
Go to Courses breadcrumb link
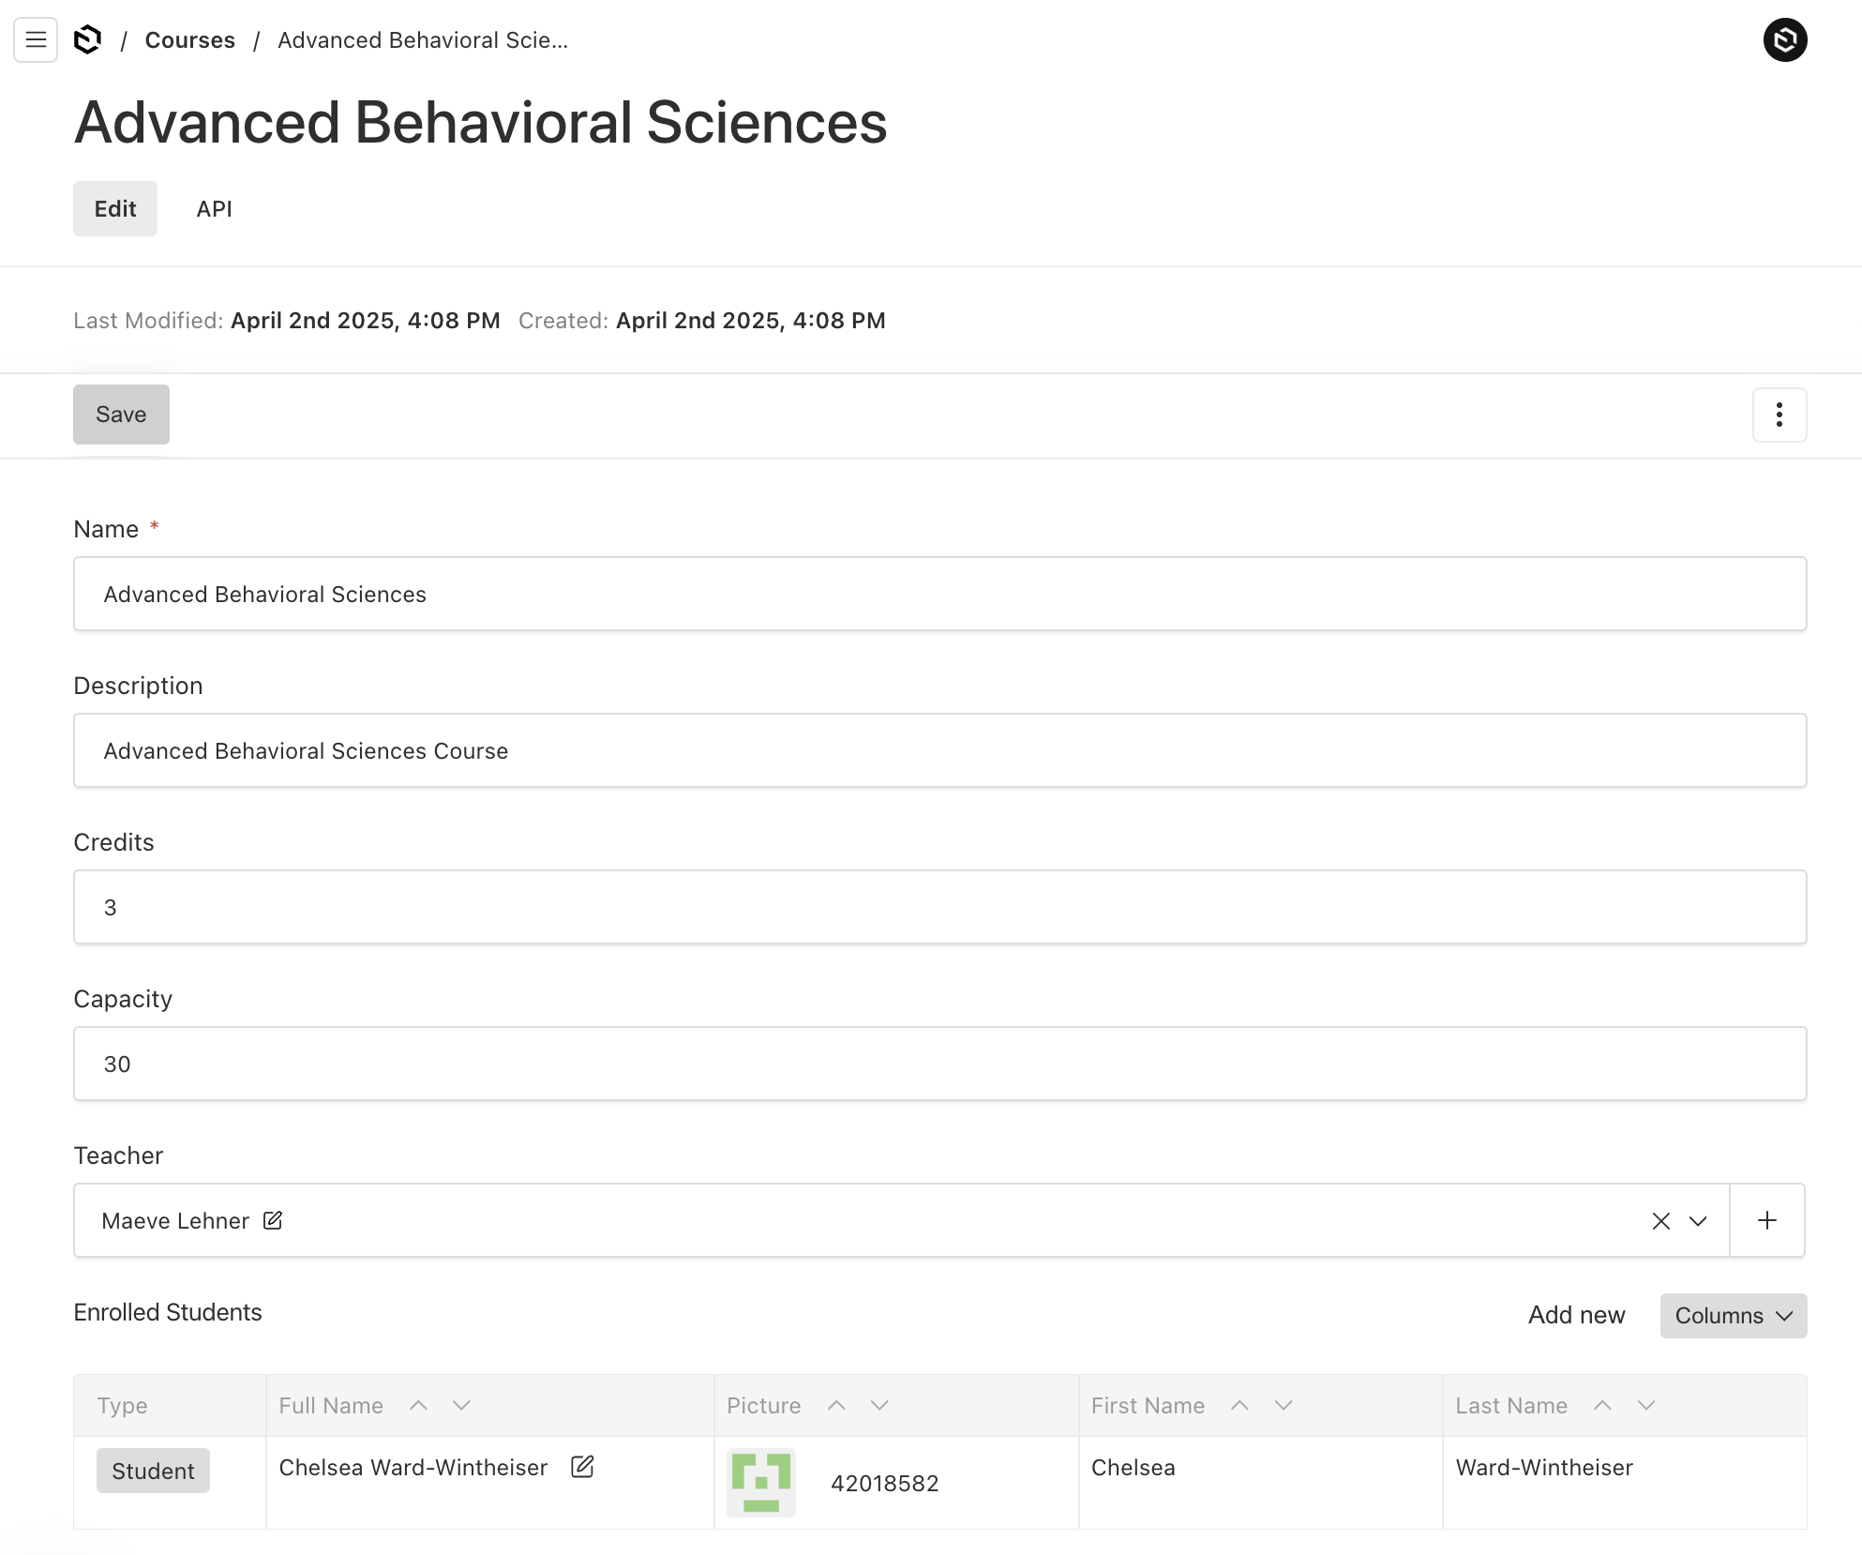189,40
